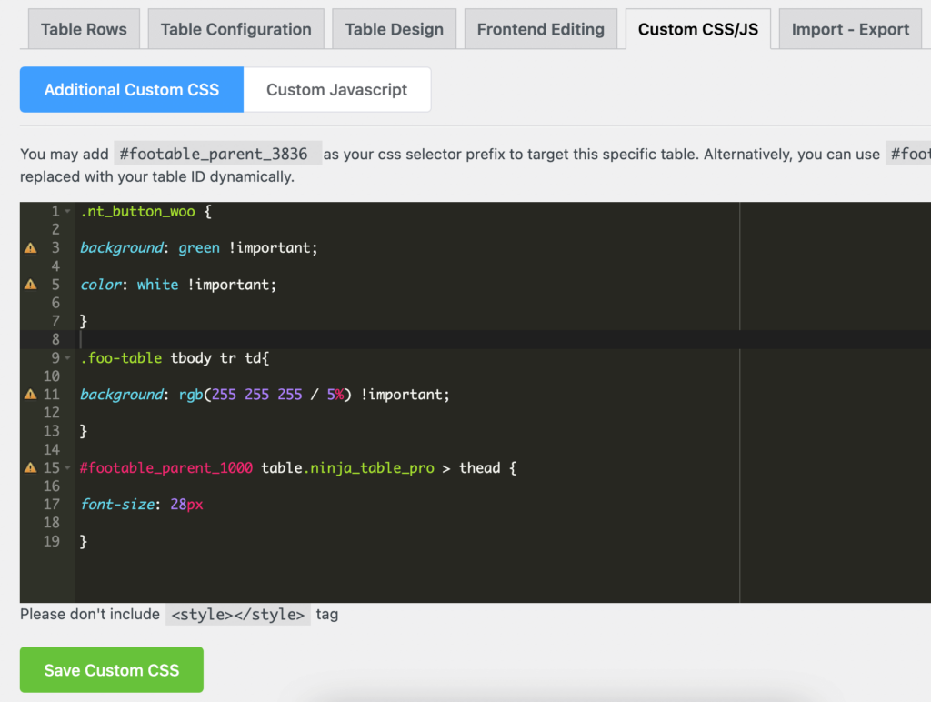Collapse the code block at line 15
The image size is (931, 702).
coord(67,468)
